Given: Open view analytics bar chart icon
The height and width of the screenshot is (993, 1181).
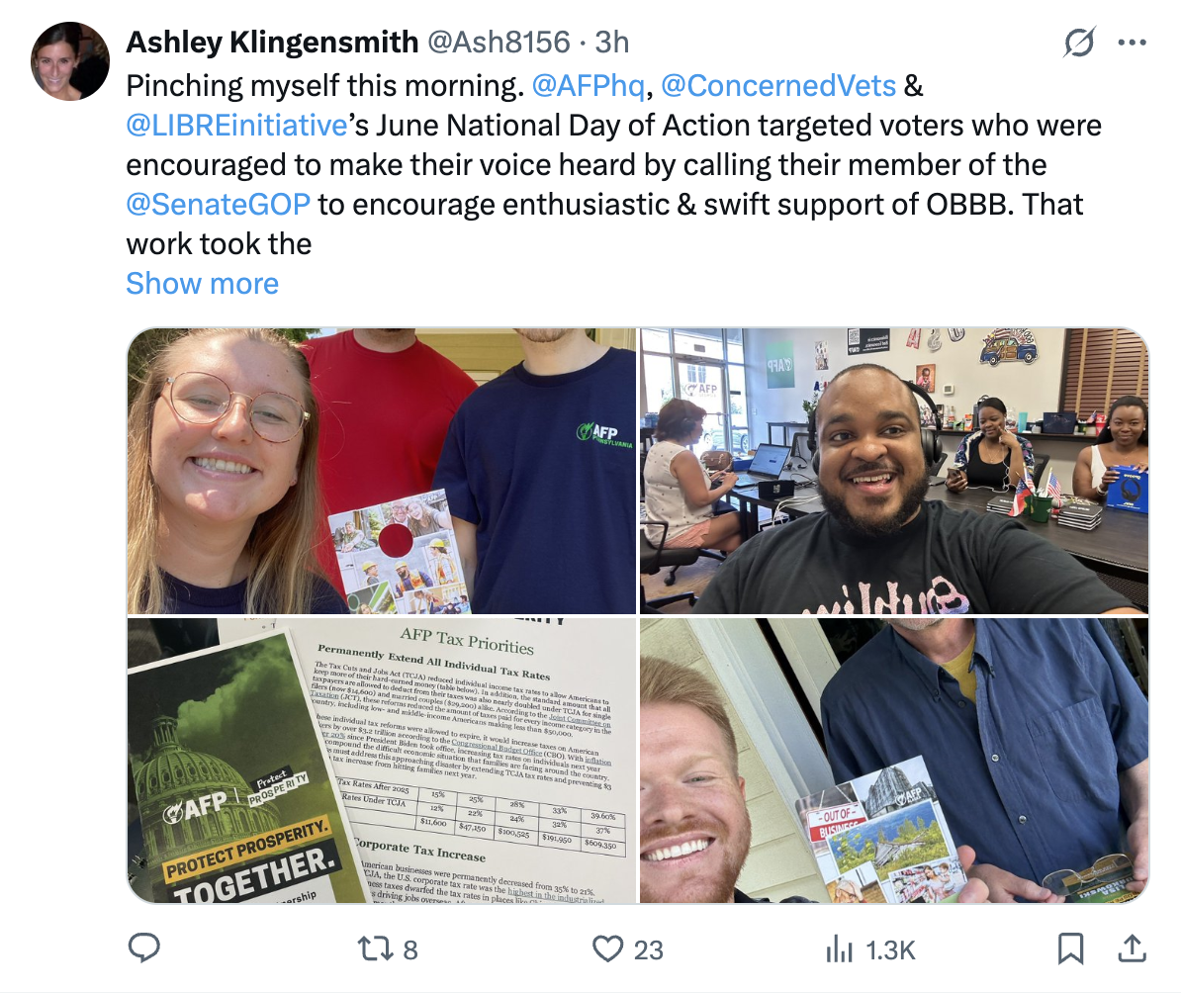Looking at the screenshot, I should point(839,949).
